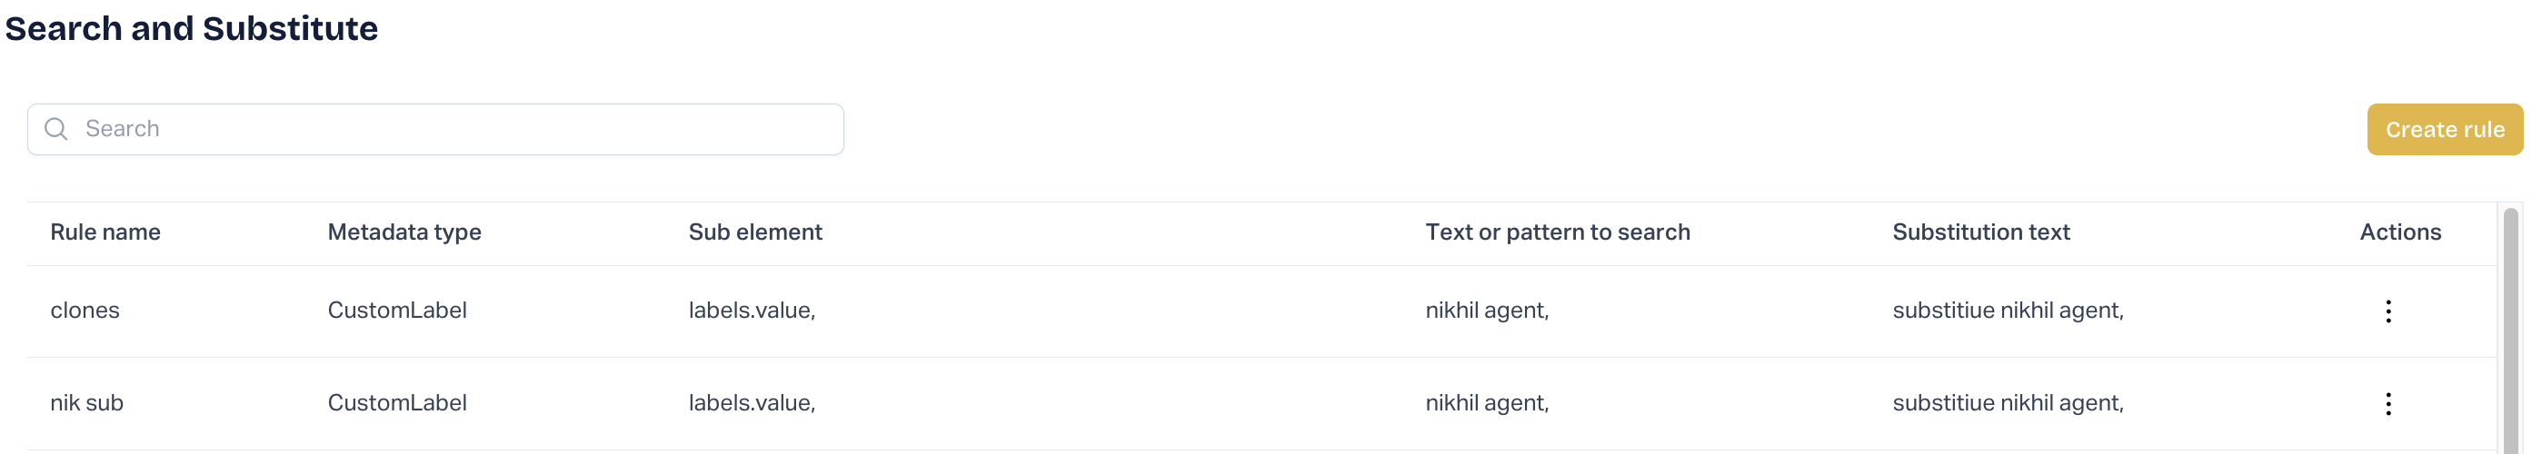Click nikhil agent pattern in the nik sub row
This screenshot has height=454, width=2532.
pos(1486,403)
